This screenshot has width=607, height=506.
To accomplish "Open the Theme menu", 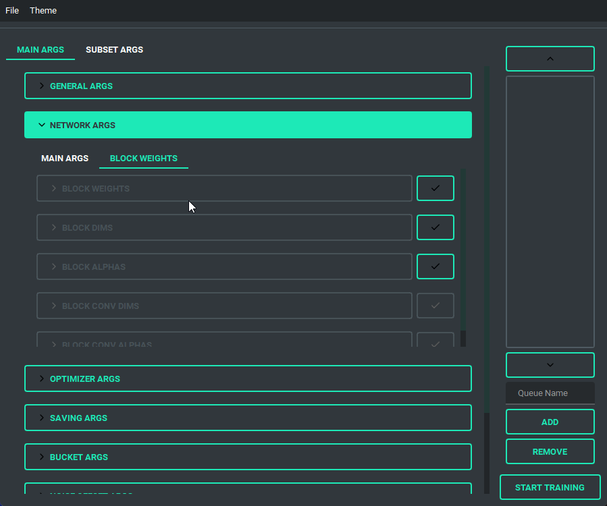I will coord(43,10).
